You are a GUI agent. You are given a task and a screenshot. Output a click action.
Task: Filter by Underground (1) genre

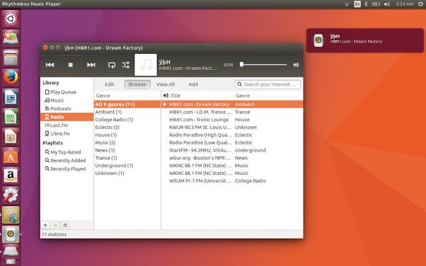(127, 166)
